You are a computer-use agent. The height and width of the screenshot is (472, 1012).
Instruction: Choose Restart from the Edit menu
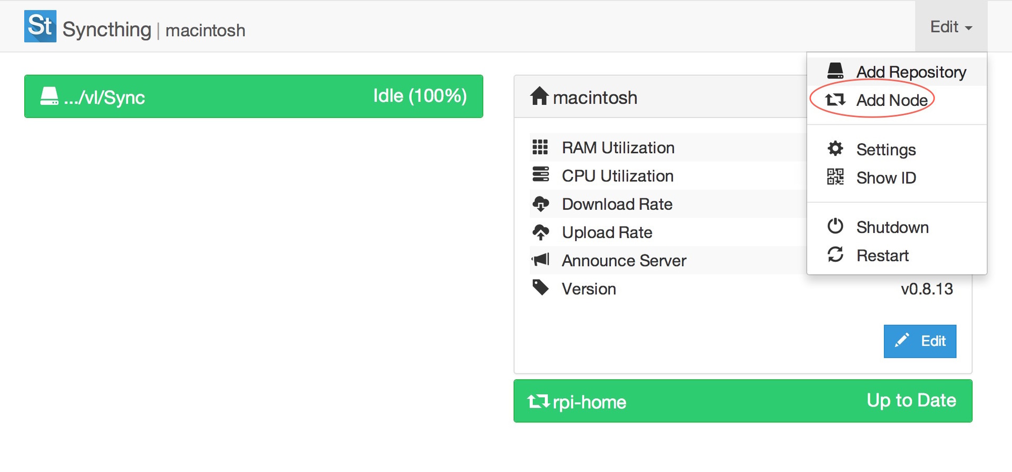click(x=897, y=256)
